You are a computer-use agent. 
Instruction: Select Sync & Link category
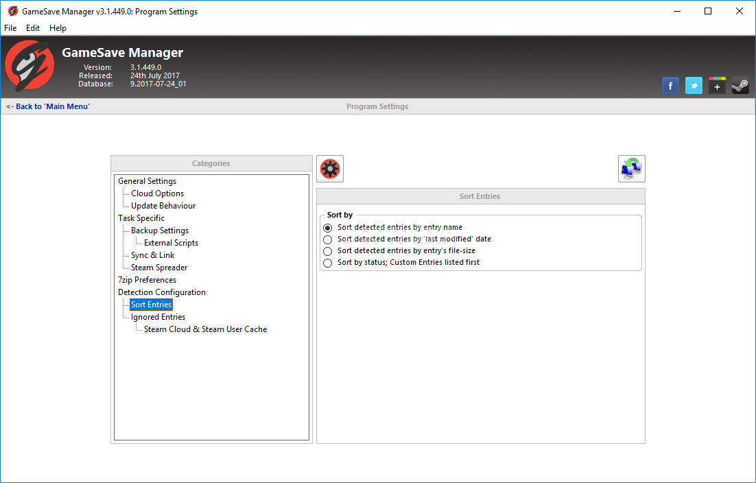[152, 255]
